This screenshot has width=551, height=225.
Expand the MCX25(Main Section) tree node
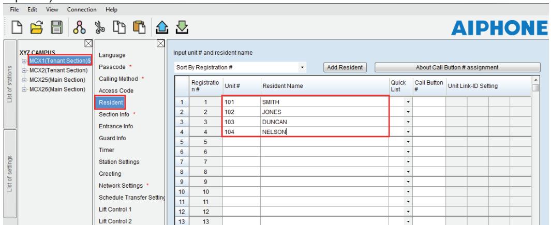(x=24, y=80)
